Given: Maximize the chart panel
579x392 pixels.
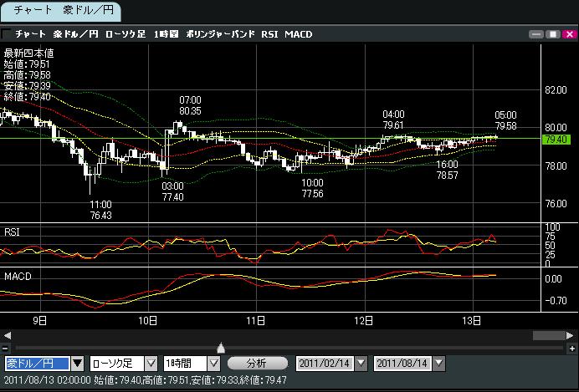Looking at the screenshot, I should [552, 34].
